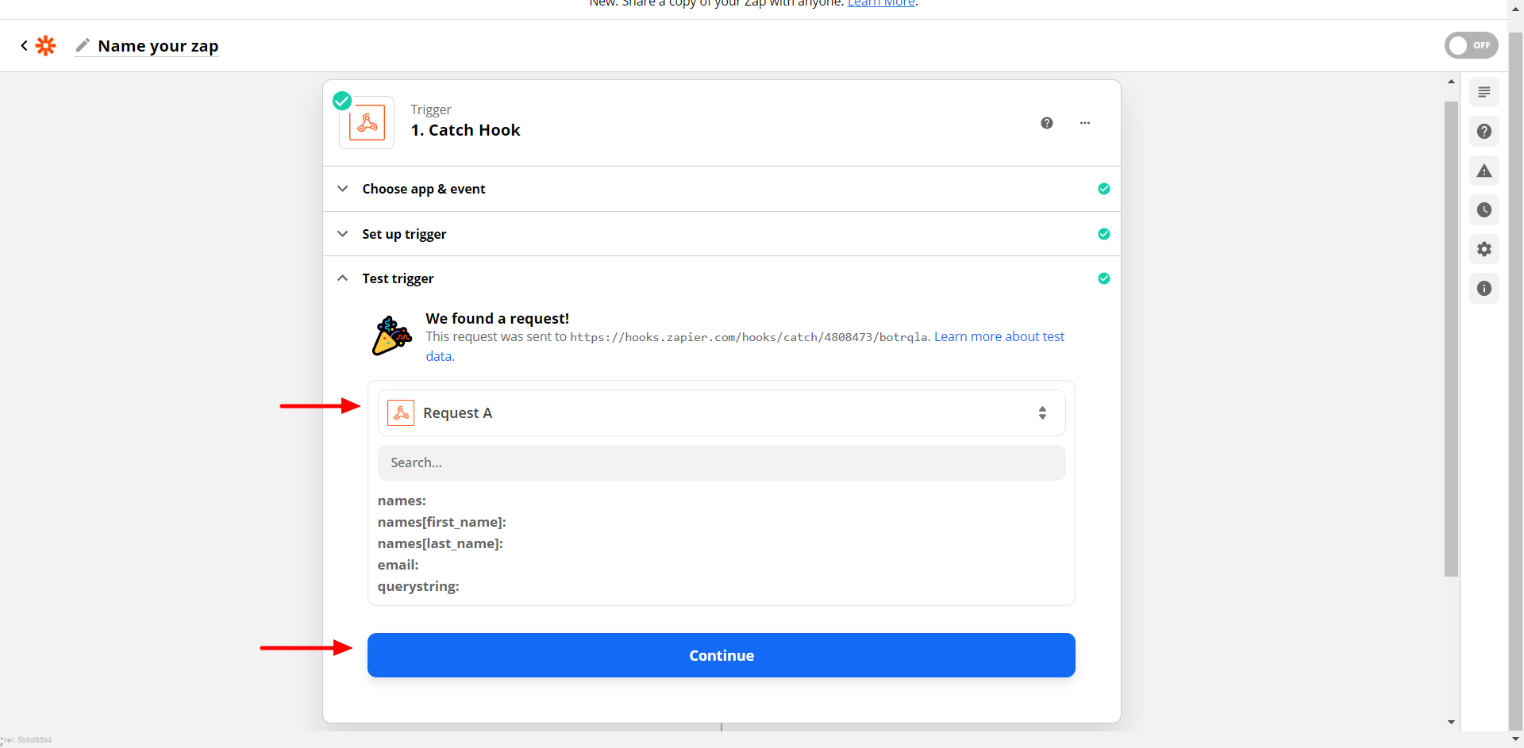Viewport: 1524px width, 748px height.
Task: Click the 'We found a request!' heading
Action: tap(498, 318)
